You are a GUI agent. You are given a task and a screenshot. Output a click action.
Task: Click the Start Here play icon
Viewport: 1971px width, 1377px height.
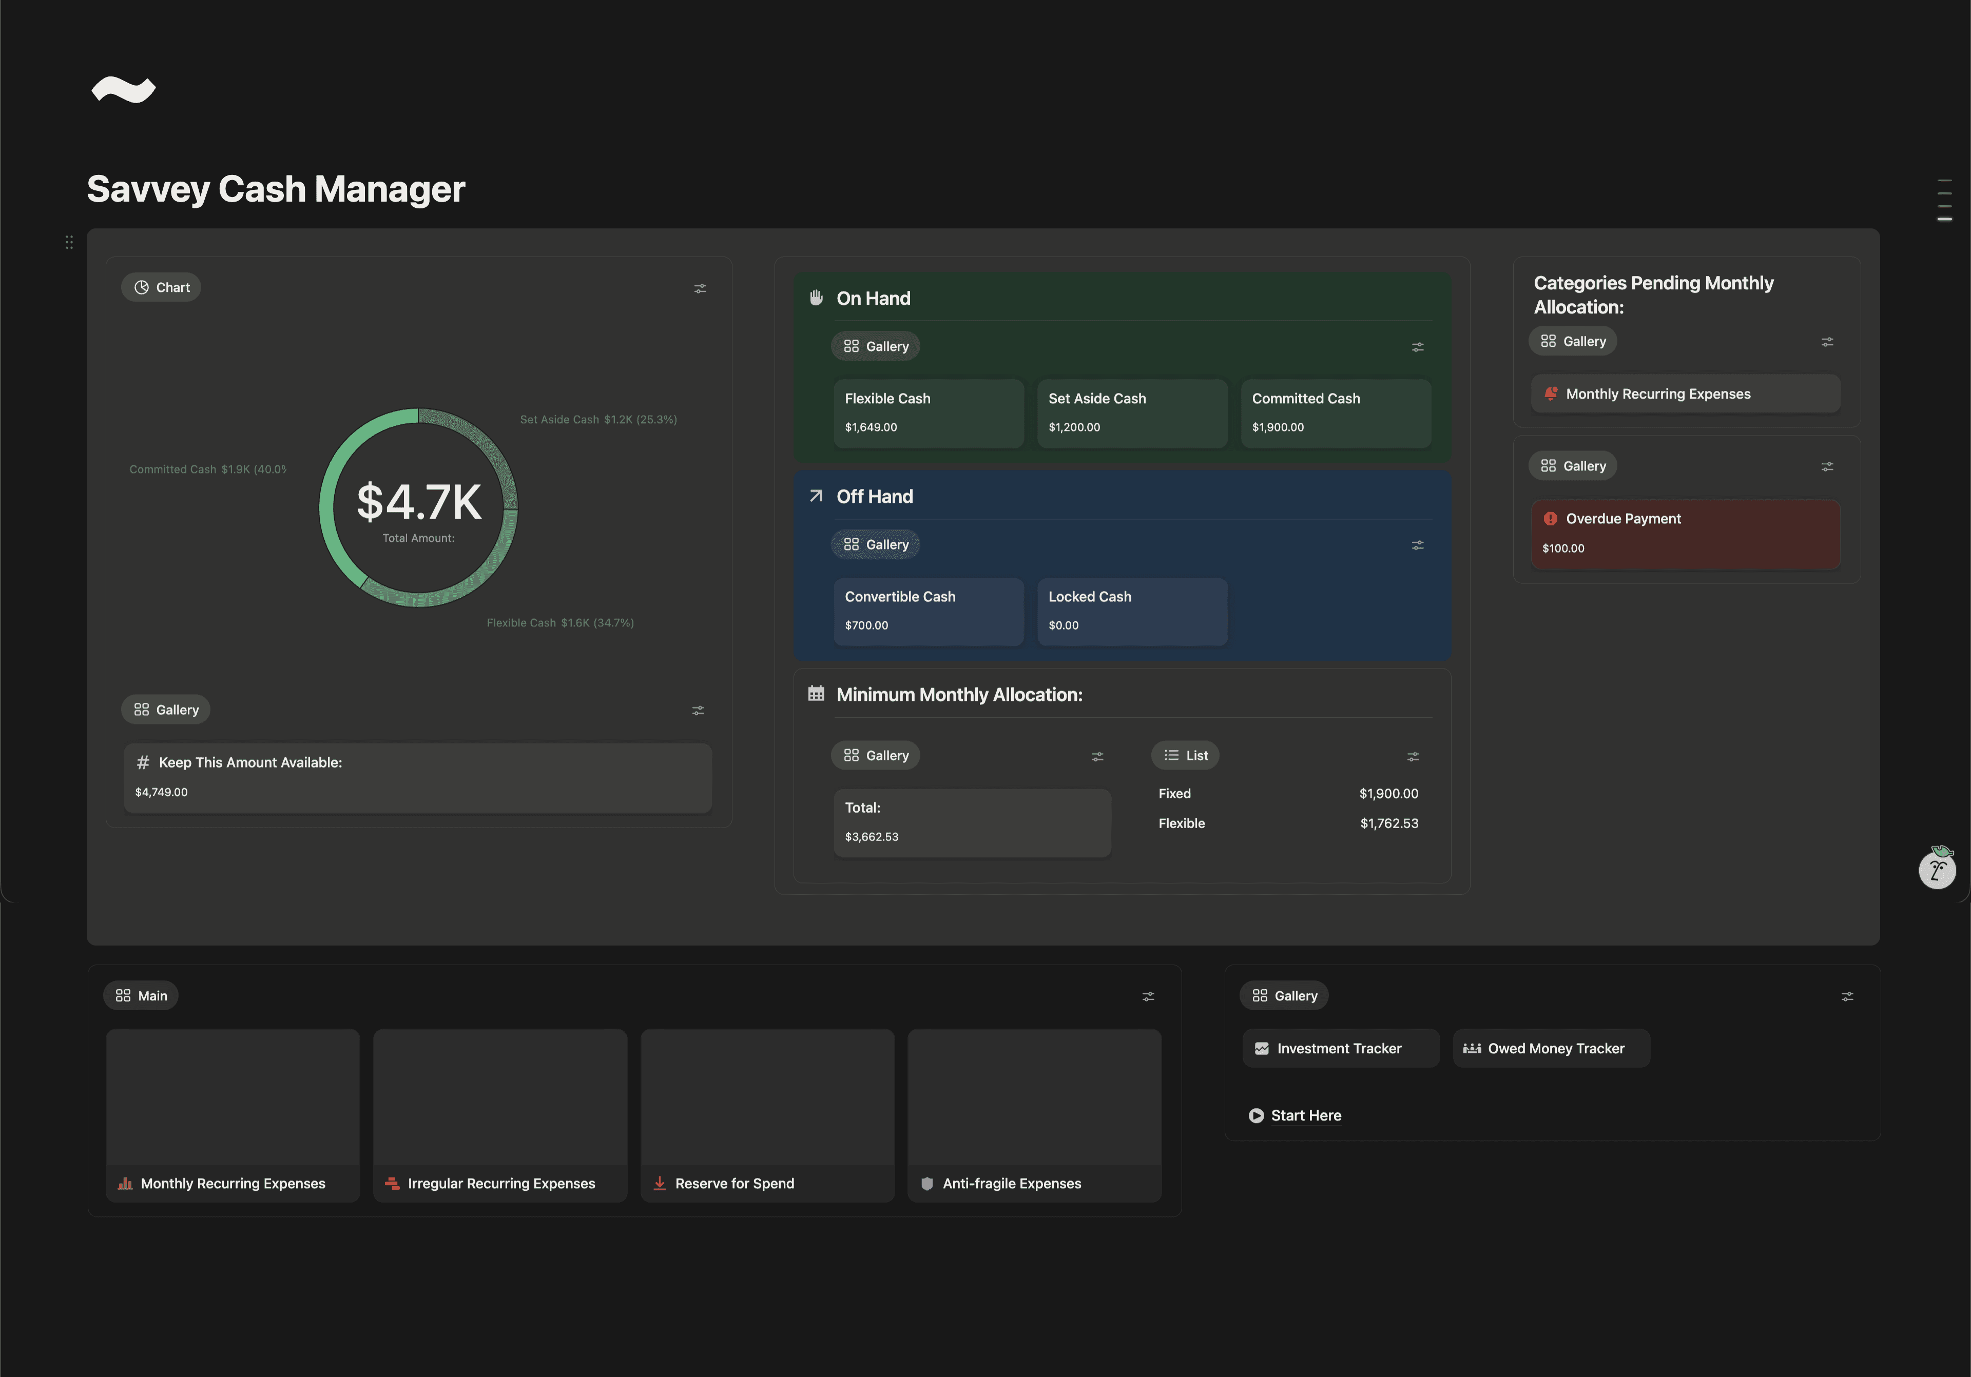pyautogui.click(x=1256, y=1115)
